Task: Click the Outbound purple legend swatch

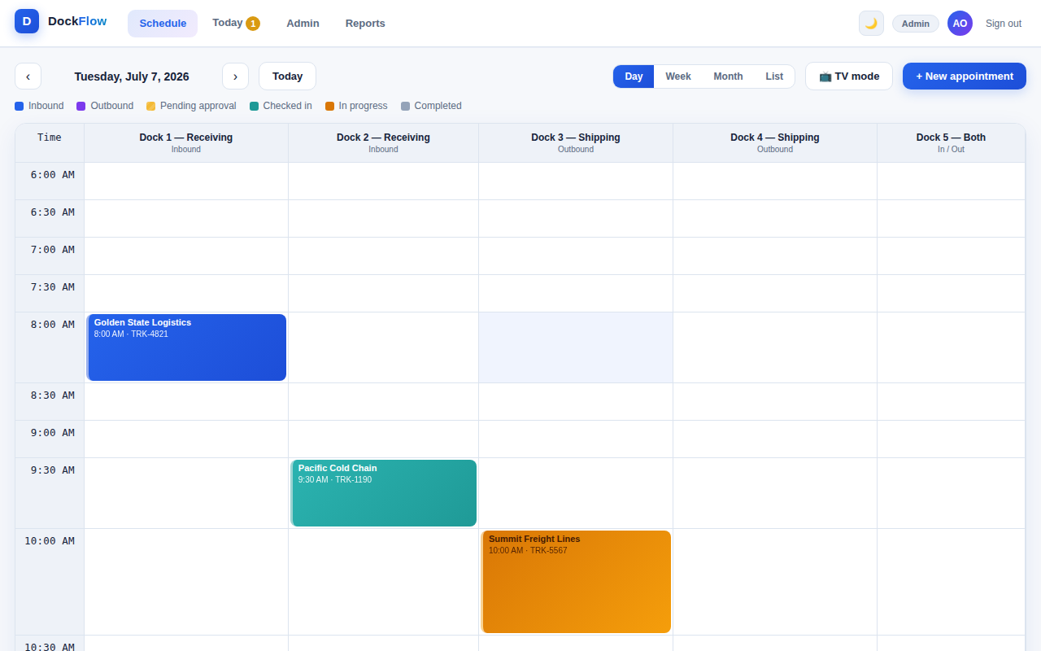Action: tap(81, 106)
